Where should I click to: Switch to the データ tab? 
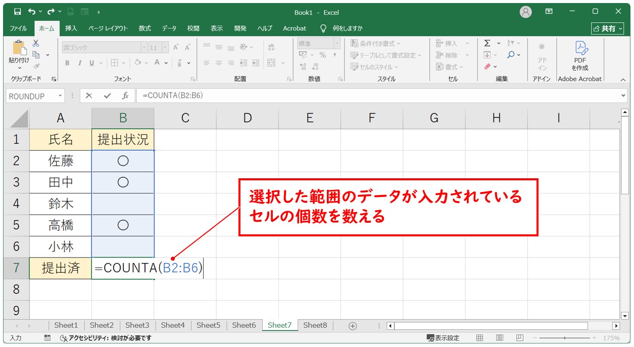pos(169,28)
